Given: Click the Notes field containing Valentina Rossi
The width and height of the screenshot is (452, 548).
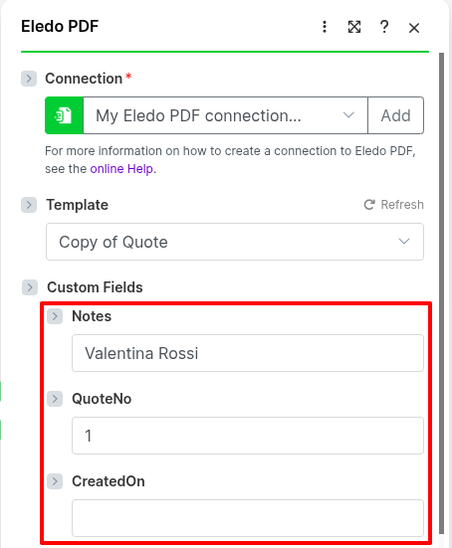Looking at the screenshot, I should [x=248, y=353].
